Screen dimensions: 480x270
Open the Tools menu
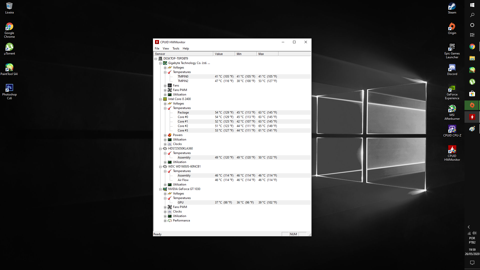point(176,48)
